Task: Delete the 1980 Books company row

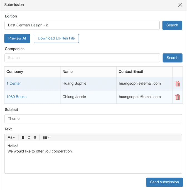Action: coord(178,97)
